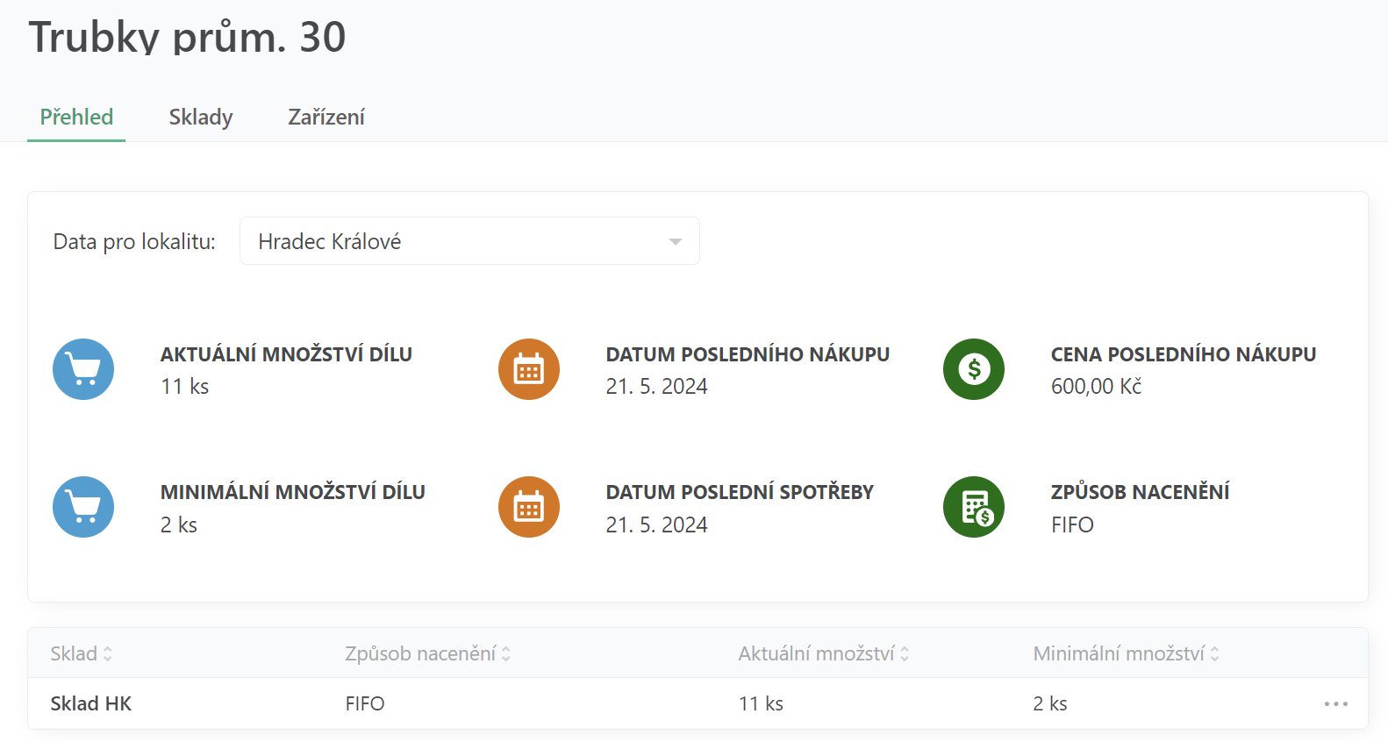Image resolution: width=1388 pixels, height=742 pixels.
Task: Click the blue cart icon for Aktuální množství dílu
Action: (83, 369)
